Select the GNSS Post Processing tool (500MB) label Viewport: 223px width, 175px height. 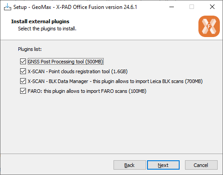coord(66,62)
